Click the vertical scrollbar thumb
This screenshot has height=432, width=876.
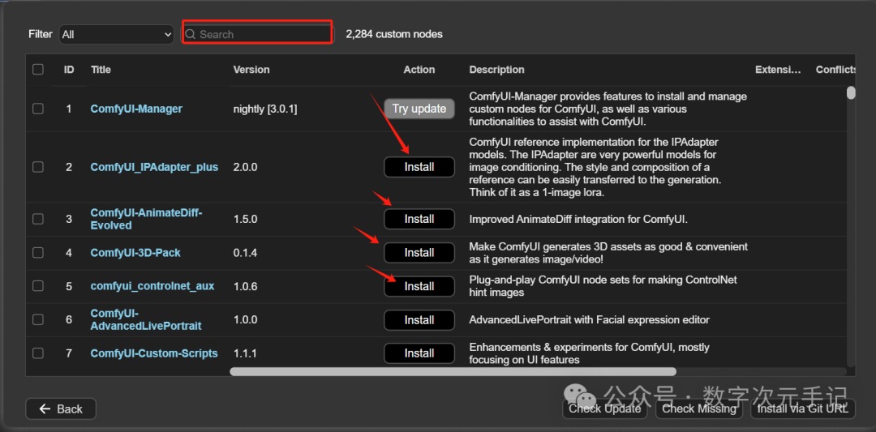[x=851, y=92]
